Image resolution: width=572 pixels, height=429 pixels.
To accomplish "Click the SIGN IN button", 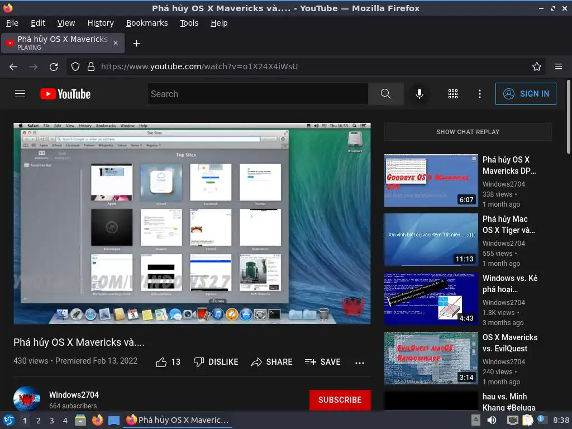I will [526, 94].
